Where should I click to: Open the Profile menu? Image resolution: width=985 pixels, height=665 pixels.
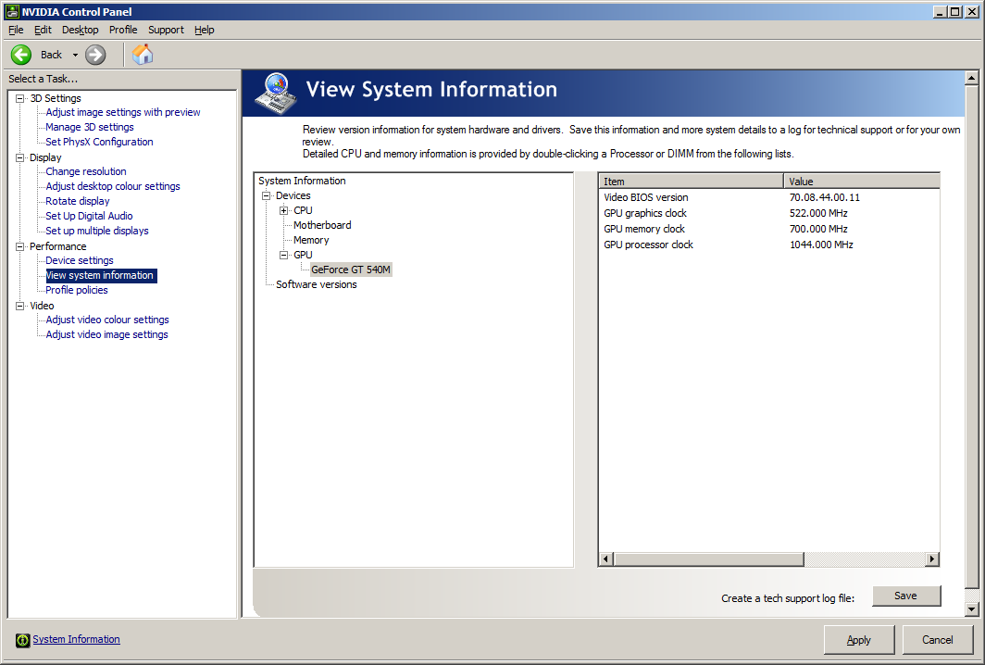coord(123,30)
